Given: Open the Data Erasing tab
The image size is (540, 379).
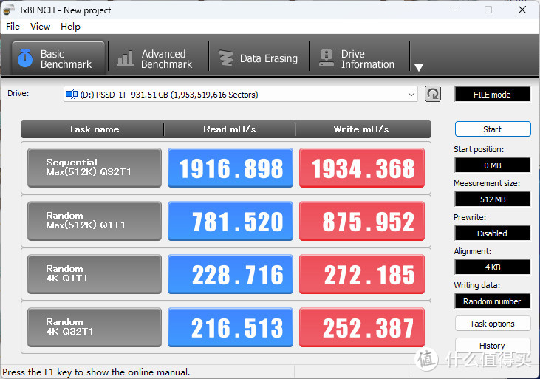Looking at the screenshot, I should (259, 58).
